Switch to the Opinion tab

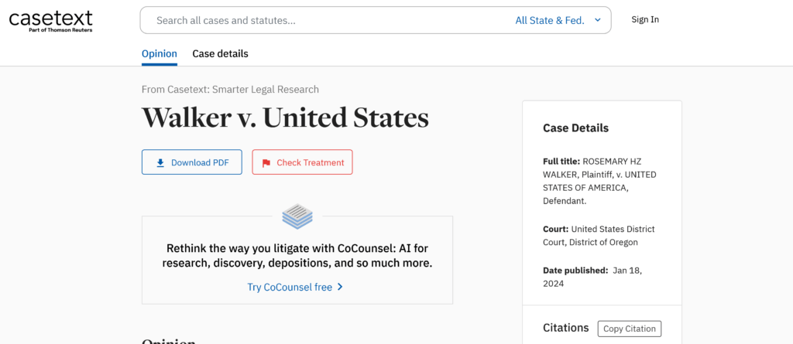click(160, 53)
